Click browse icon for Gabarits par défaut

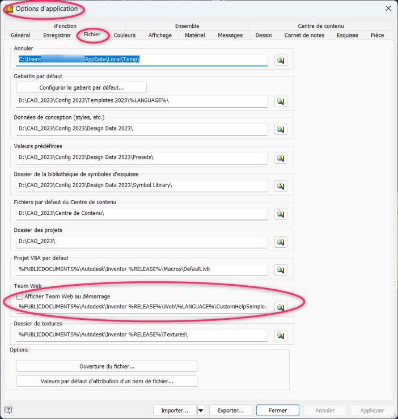point(280,101)
